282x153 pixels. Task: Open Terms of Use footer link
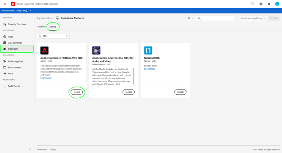42,150
